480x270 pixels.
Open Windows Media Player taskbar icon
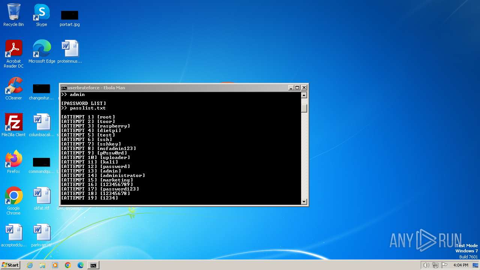click(x=55, y=265)
